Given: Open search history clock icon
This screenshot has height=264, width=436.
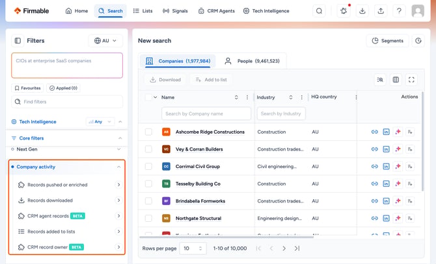Looking at the screenshot, I should 418,41.
